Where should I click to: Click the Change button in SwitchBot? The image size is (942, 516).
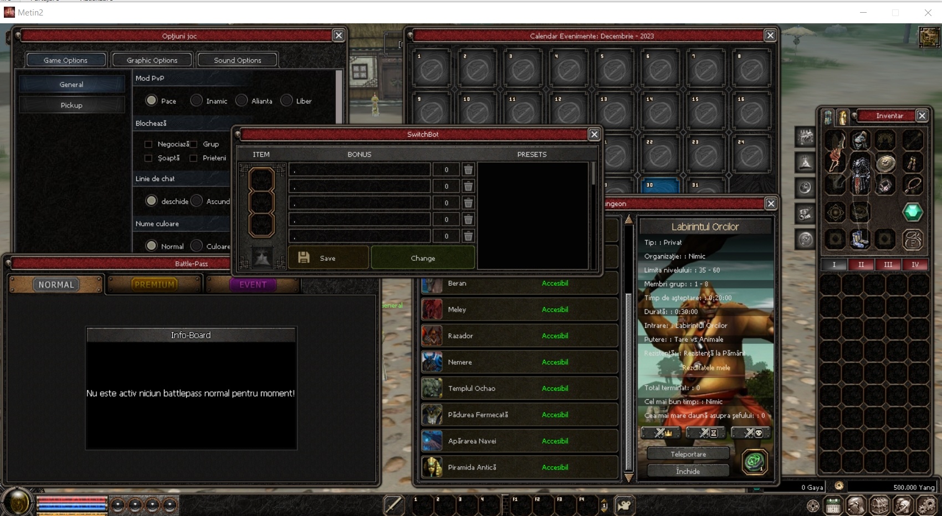(x=423, y=258)
